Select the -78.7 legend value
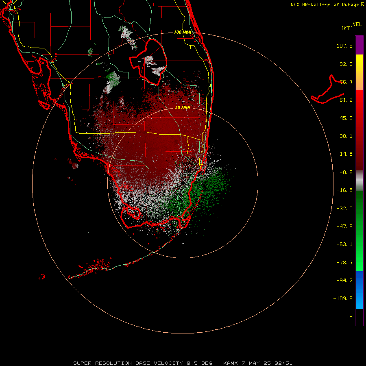 pyautogui.click(x=344, y=263)
